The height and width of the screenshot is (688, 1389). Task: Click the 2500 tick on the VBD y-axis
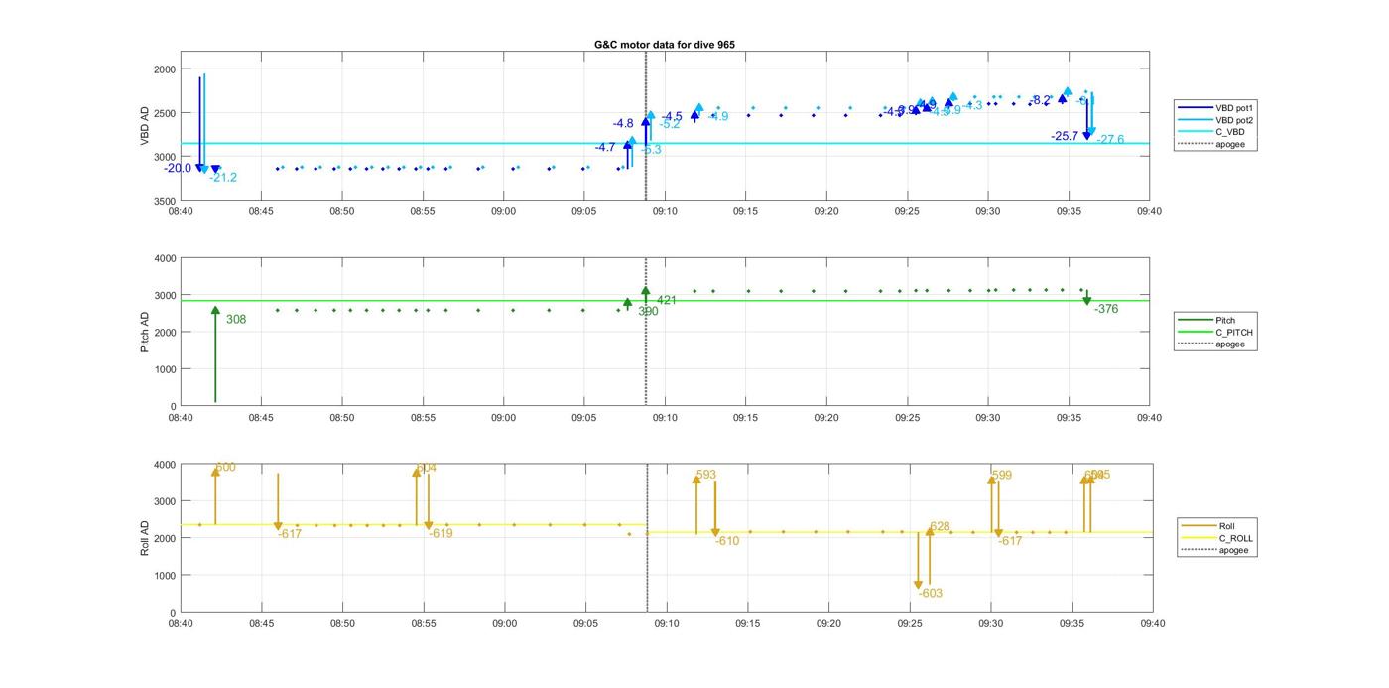(x=164, y=113)
